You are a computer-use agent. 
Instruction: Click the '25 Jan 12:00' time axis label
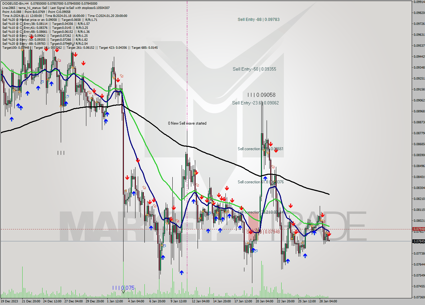307,301
